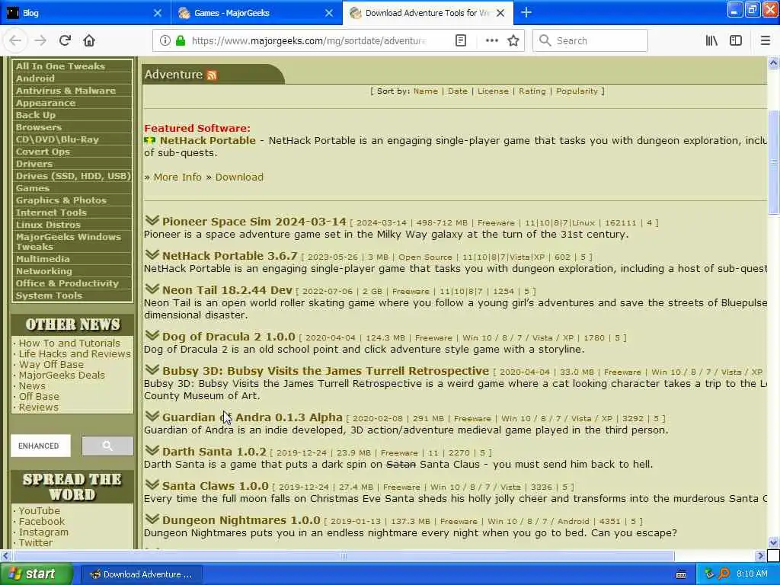Expand Dungeon Nightmares entry chevron
The image size is (780, 585).
[x=152, y=519]
